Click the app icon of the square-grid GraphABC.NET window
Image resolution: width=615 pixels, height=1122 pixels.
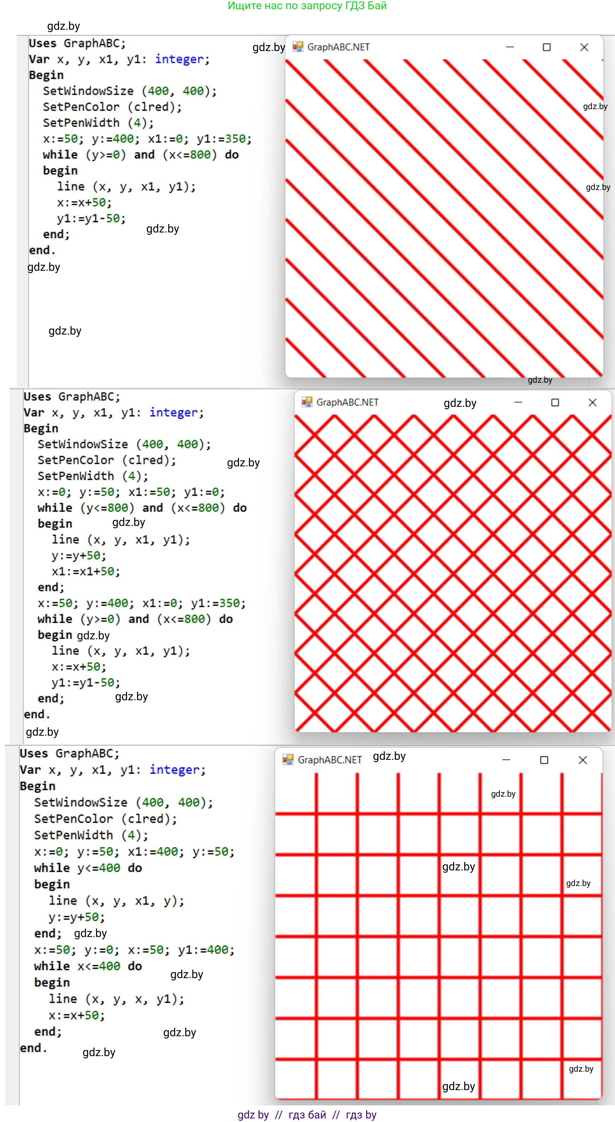click(x=288, y=759)
